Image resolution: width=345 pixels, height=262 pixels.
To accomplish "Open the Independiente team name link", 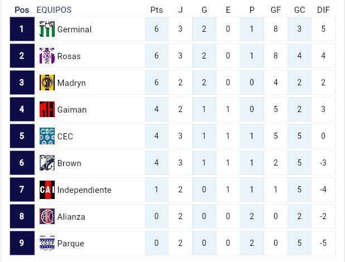I will tap(84, 190).
